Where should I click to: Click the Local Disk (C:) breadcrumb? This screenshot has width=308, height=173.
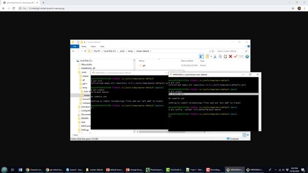point(110,51)
